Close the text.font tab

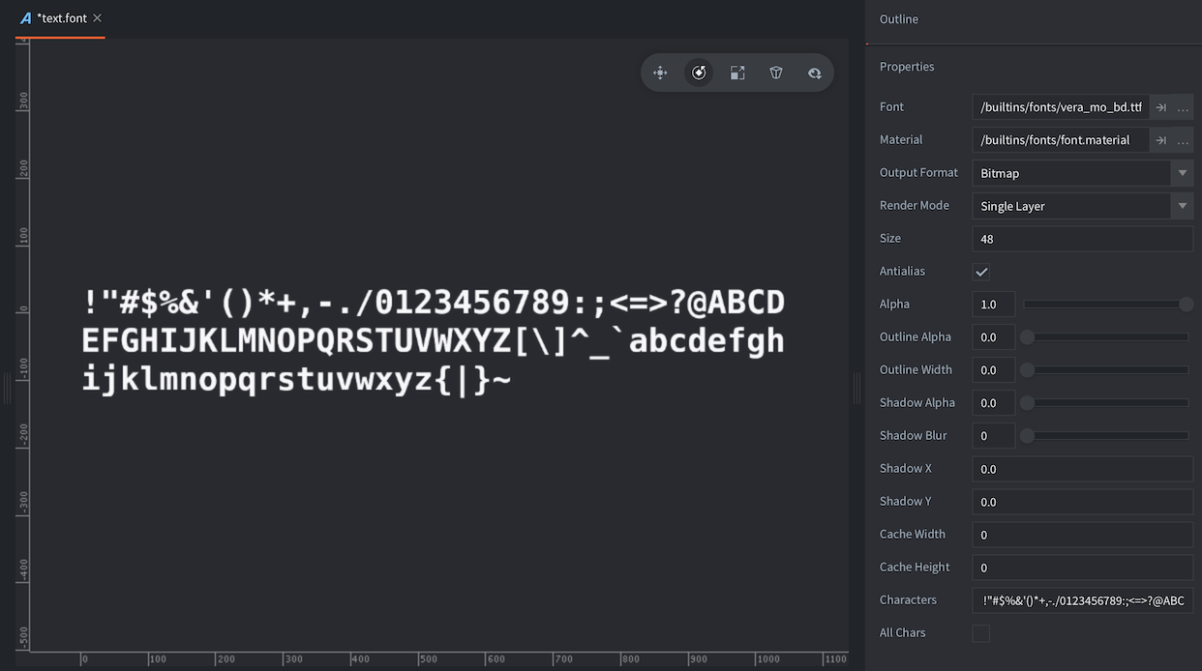(x=96, y=17)
